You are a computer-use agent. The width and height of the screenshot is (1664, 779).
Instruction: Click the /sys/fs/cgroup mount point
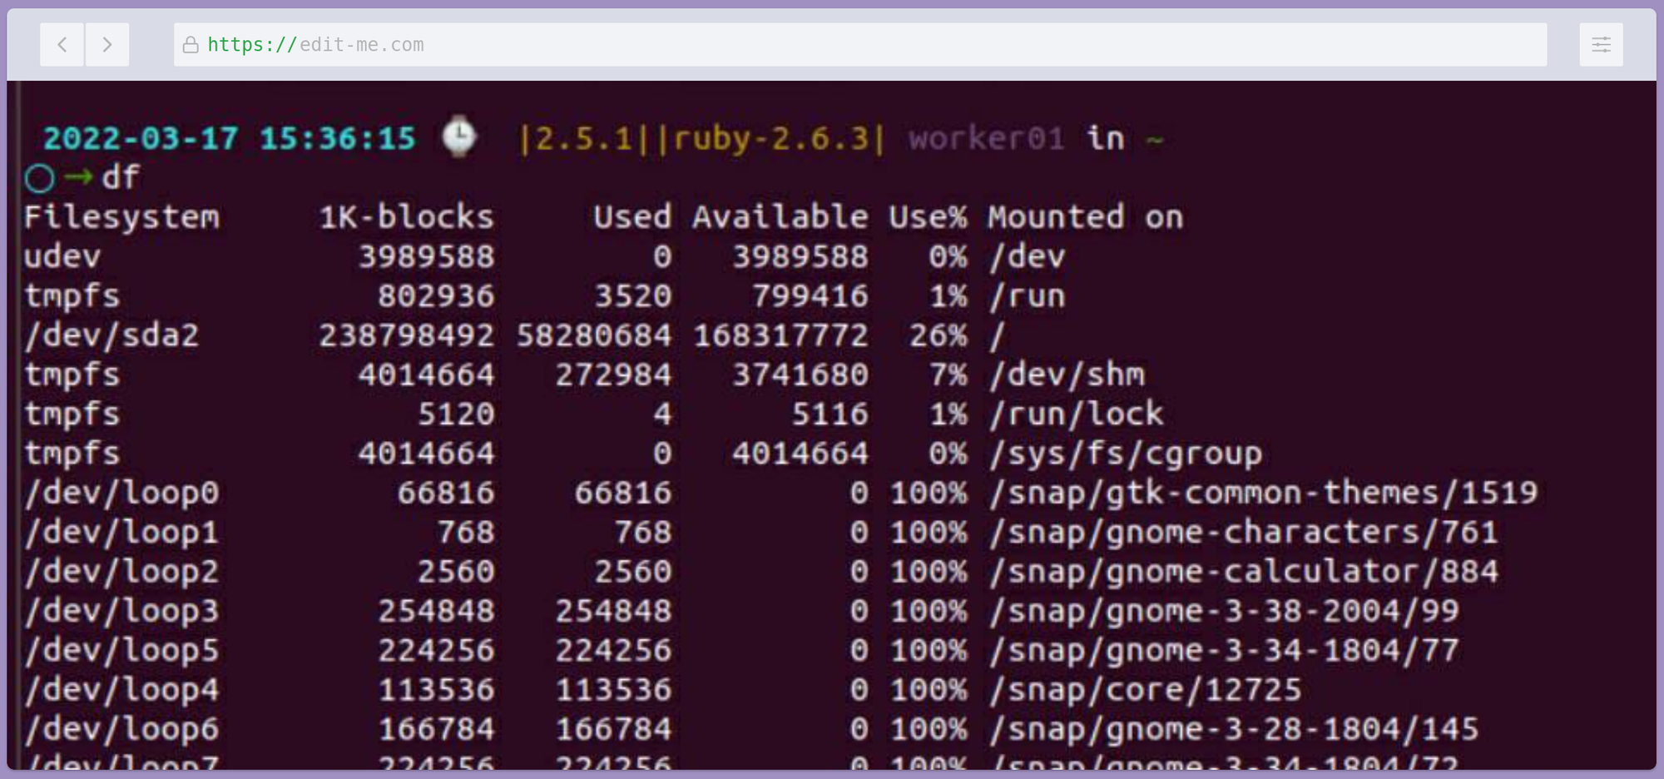click(1126, 454)
